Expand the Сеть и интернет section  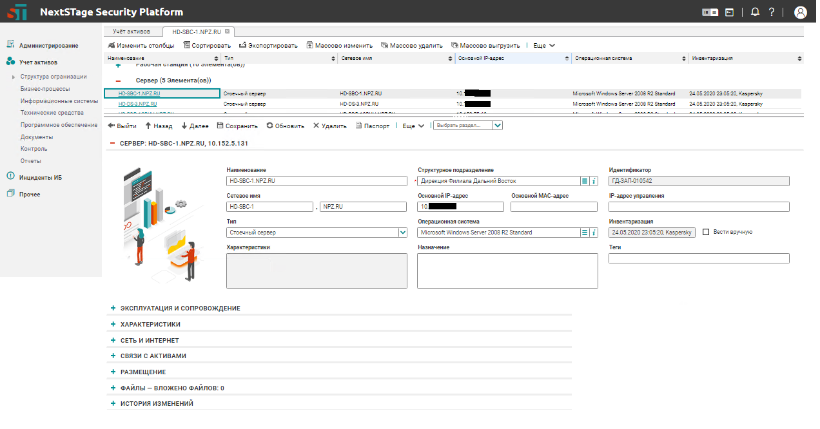coord(149,340)
